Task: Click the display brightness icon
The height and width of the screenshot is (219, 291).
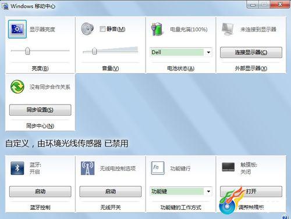Action: pos(17,29)
